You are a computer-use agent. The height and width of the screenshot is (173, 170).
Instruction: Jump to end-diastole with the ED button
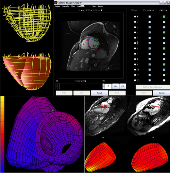point(115,86)
